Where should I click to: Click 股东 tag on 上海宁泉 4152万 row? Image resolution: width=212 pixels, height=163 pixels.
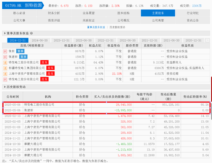[50, 74]
